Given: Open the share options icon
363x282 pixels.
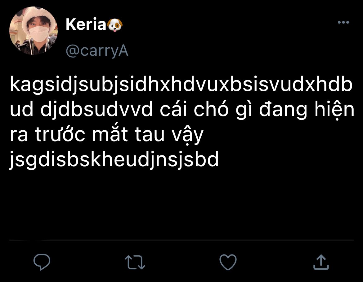Looking at the screenshot, I should tap(321, 262).
